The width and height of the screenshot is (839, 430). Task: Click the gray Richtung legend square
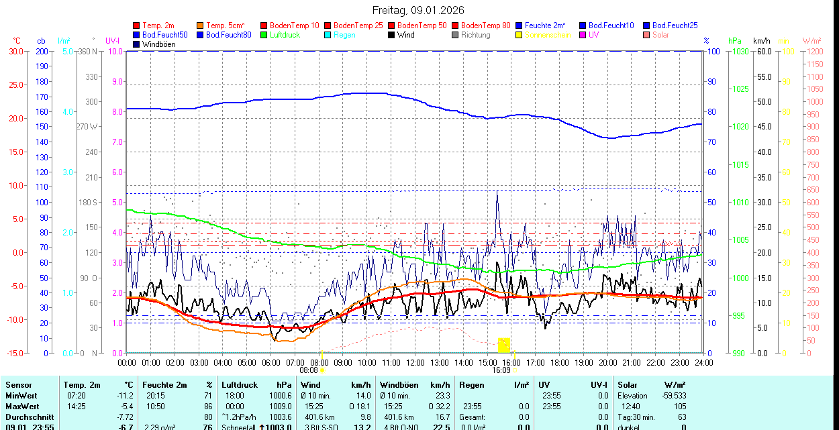click(456, 35)
